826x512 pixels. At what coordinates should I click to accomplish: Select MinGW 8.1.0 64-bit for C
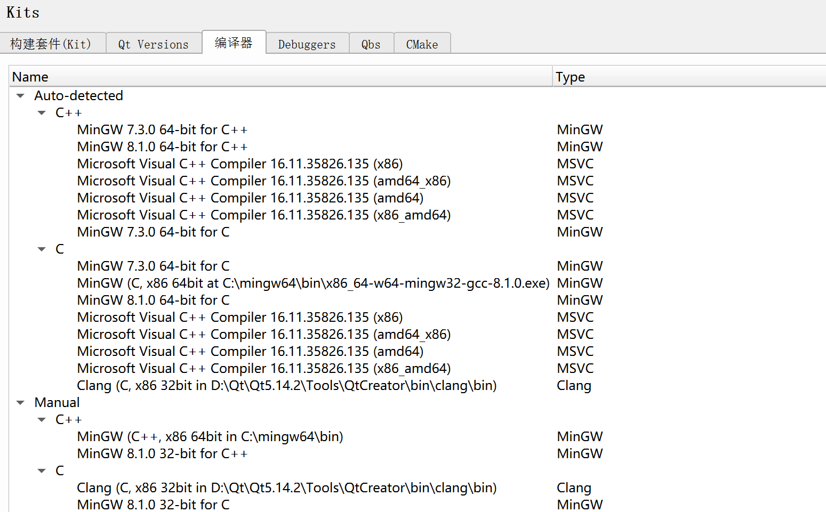(154, 300)
